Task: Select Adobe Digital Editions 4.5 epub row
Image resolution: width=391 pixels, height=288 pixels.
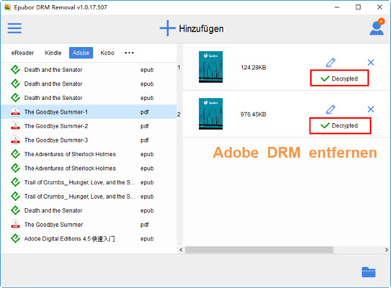Action: (89, 238)
